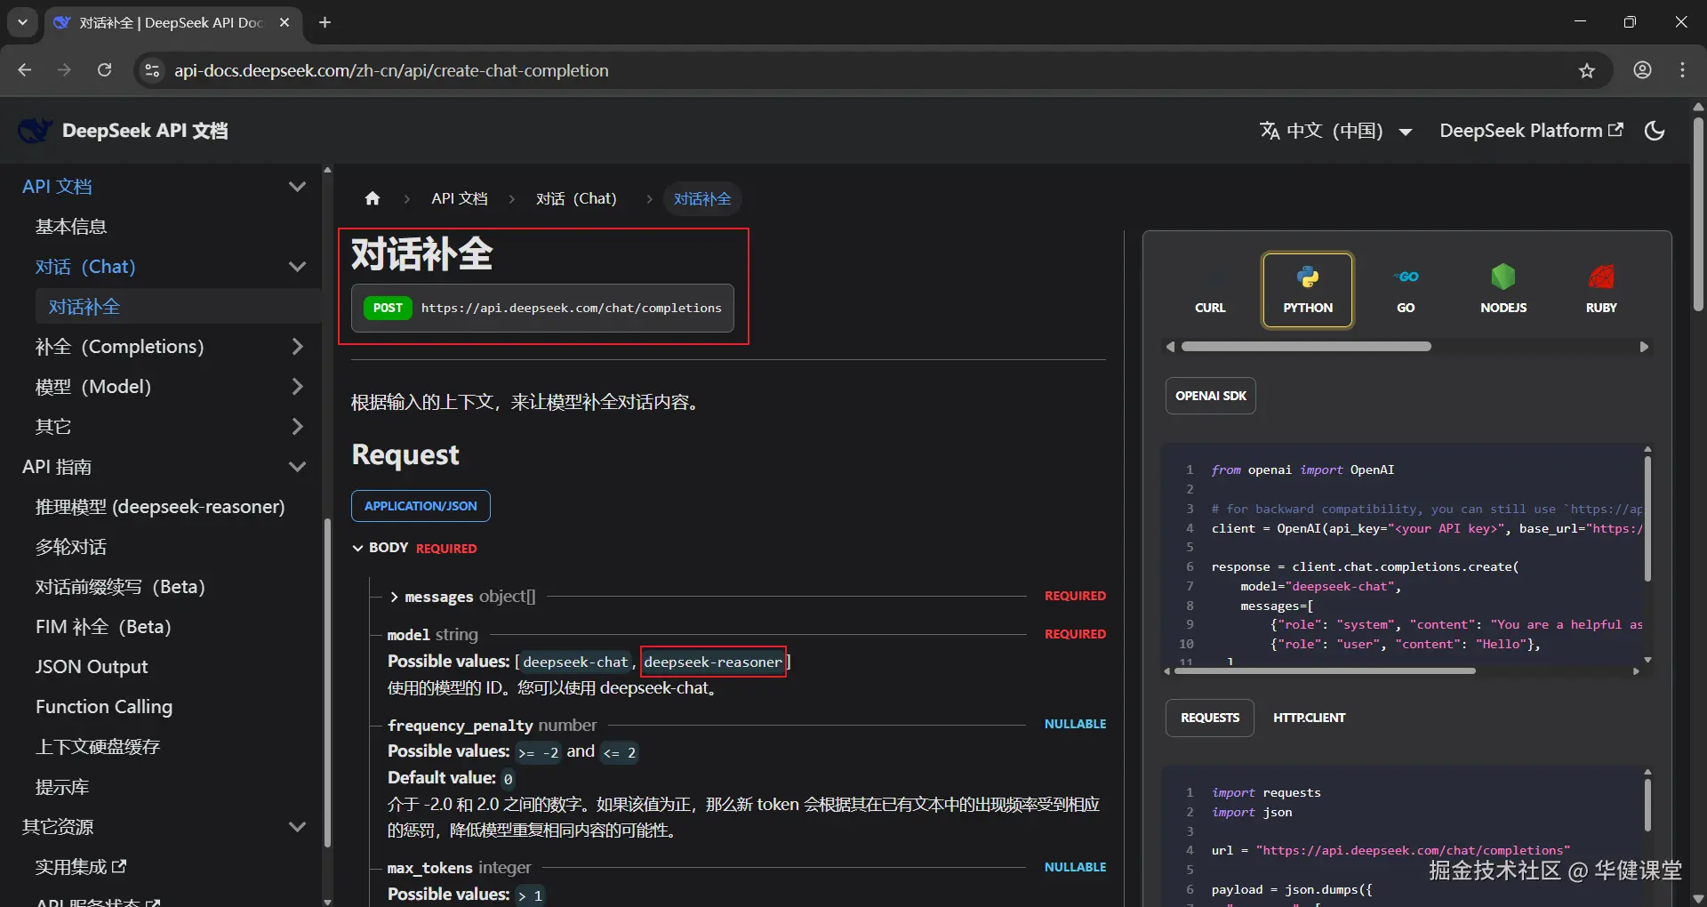
Task: Collapse API 指南 sidebar section
Action: tap(297, 467)
